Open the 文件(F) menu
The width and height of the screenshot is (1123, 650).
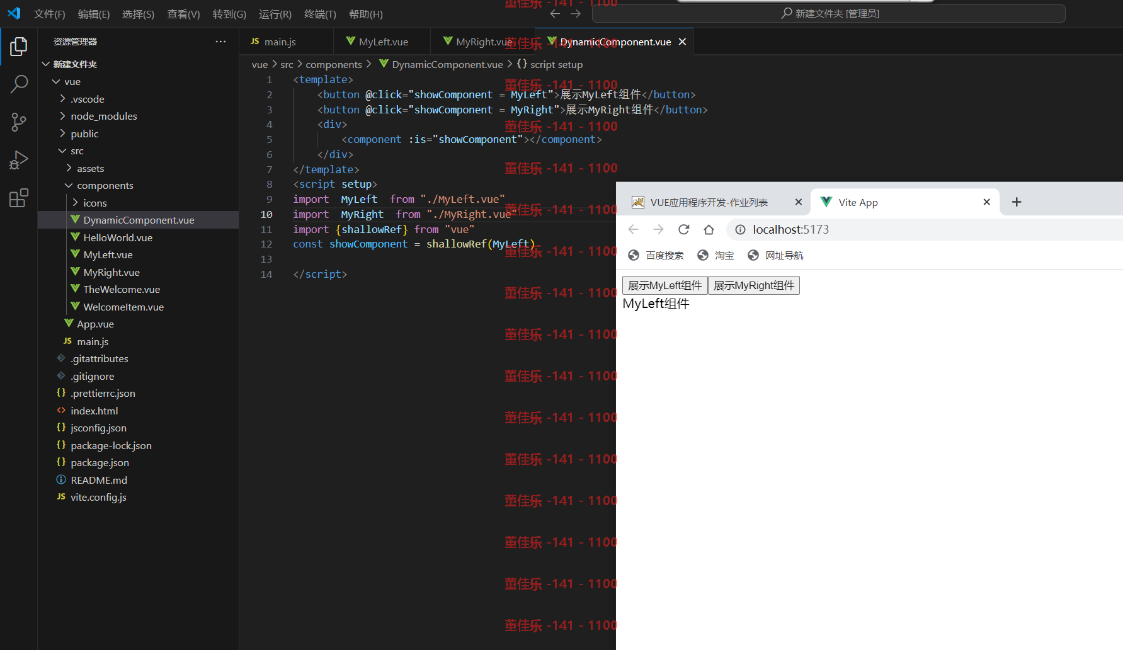(49, 14)
